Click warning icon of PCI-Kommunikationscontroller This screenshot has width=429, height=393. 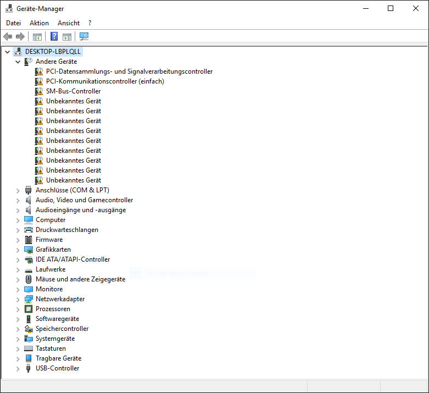click(39, 81)
